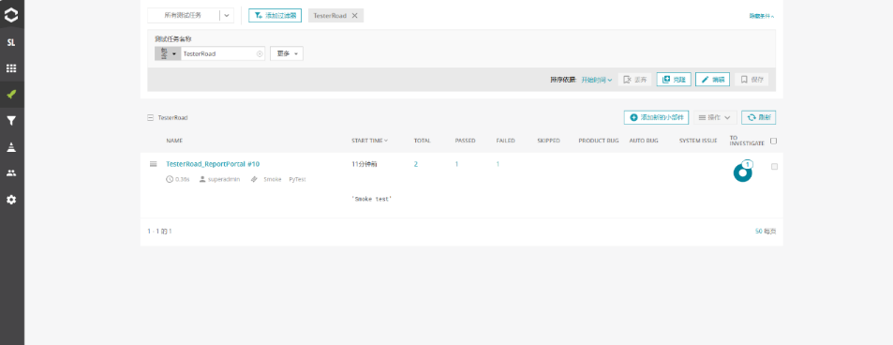Click the AUTO BUG column header

coord(643,141)
